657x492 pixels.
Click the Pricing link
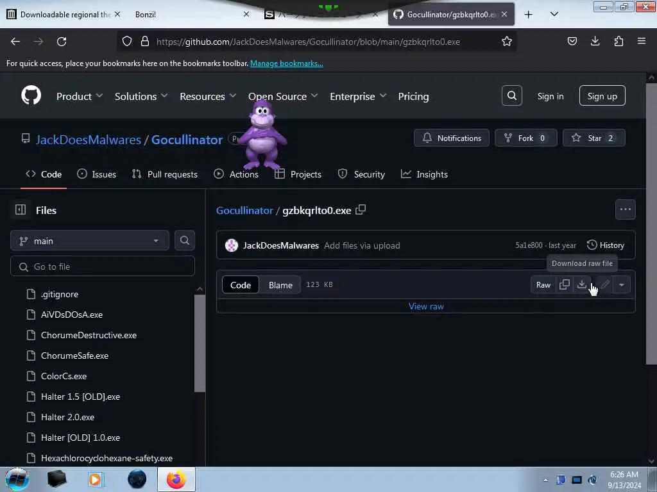click(x=413, y=96)
